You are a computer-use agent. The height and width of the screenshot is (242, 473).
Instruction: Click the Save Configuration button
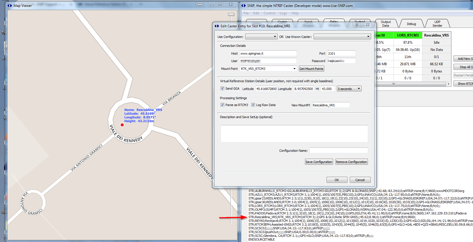(319, 162)
